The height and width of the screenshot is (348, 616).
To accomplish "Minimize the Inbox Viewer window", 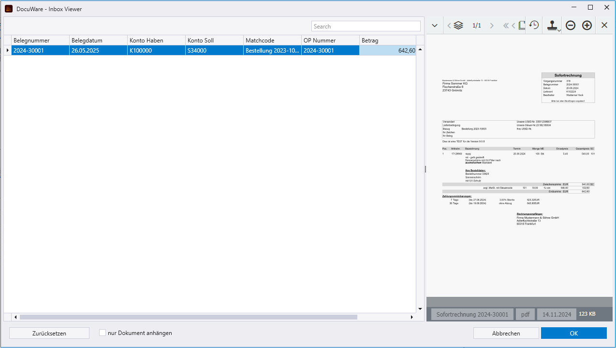I will [573, 7].
